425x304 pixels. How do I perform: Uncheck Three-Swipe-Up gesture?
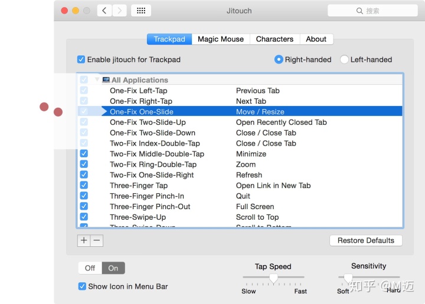tap(84, 217)
